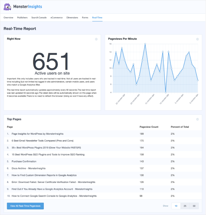The image size is (206, 215).
Task: Click pageview count value 175
Action: click(x=142, y=141)
